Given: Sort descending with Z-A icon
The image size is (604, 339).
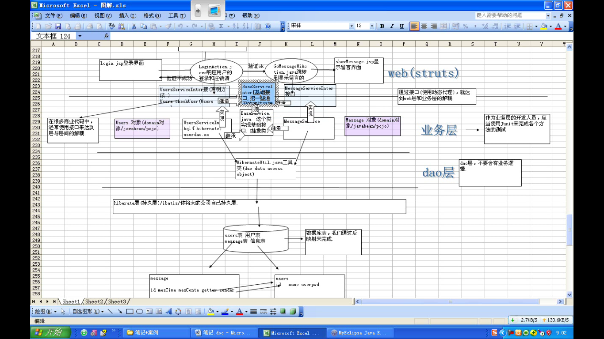Looking at the screenshot, I should (245, 26).
